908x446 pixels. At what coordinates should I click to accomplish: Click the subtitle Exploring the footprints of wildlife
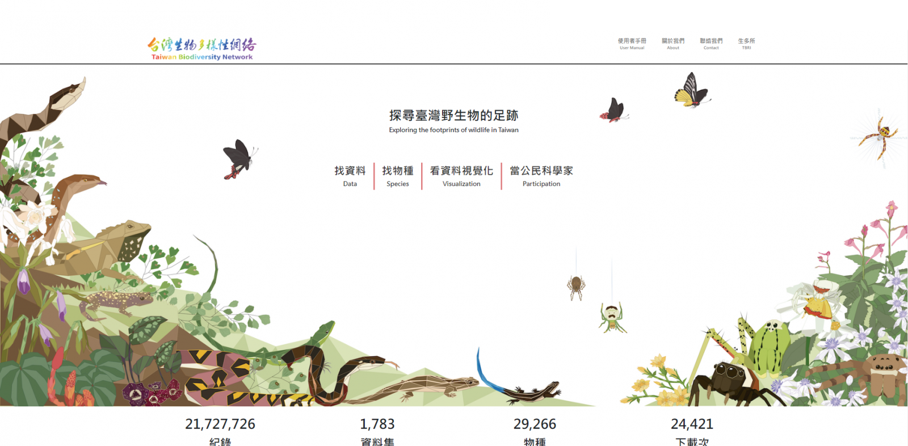(453, 130)
